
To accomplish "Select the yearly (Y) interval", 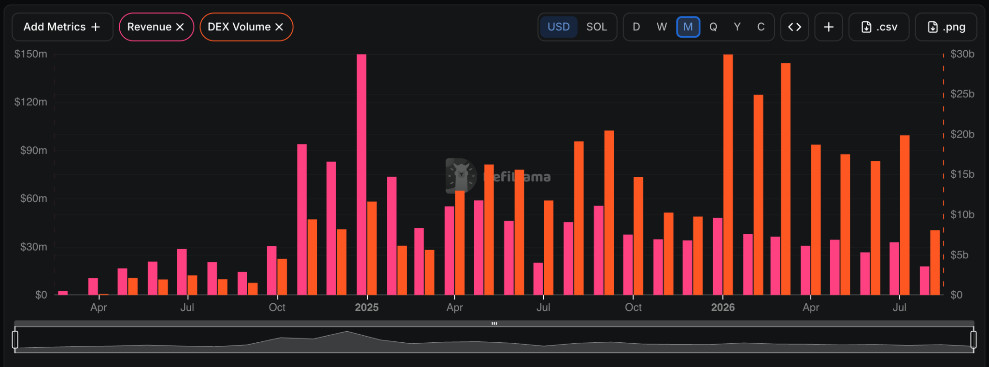I will 737,27.
